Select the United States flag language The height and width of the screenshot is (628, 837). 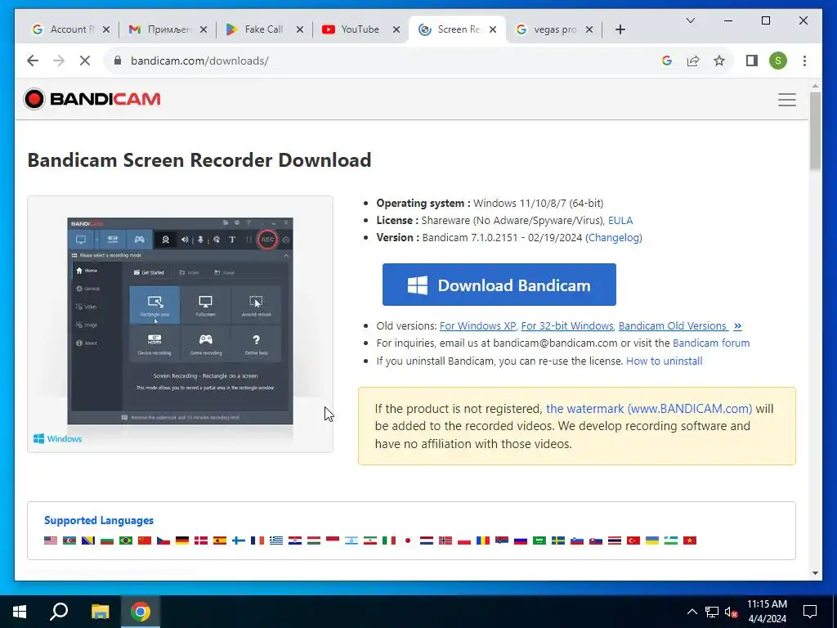coord(51,541)
